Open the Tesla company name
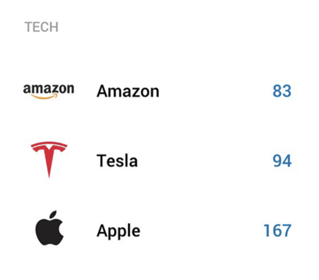 click(x=117, y=161)
